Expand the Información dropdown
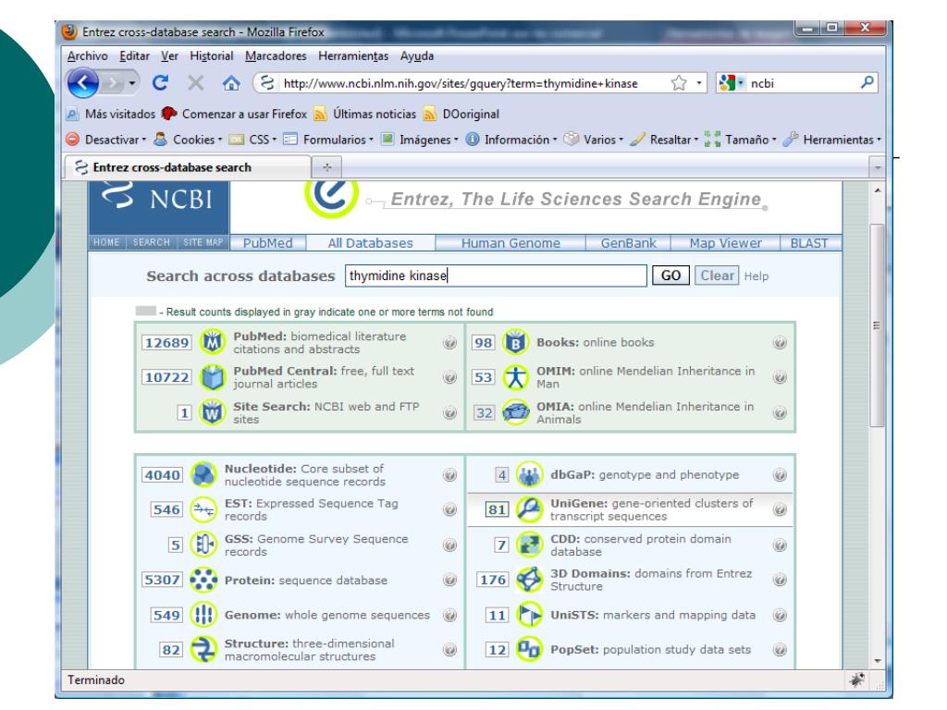 (510, 140)
